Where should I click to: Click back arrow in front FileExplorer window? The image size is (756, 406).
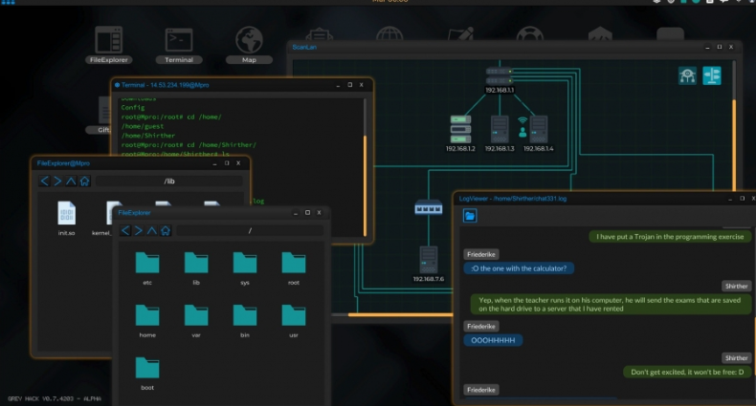coord(125,230)
